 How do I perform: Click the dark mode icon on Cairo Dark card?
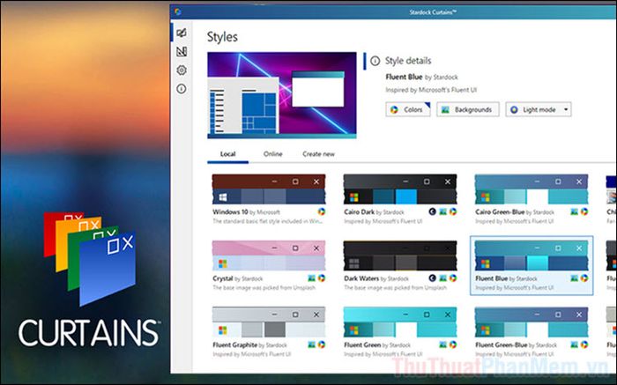click(x=432, y=211)
